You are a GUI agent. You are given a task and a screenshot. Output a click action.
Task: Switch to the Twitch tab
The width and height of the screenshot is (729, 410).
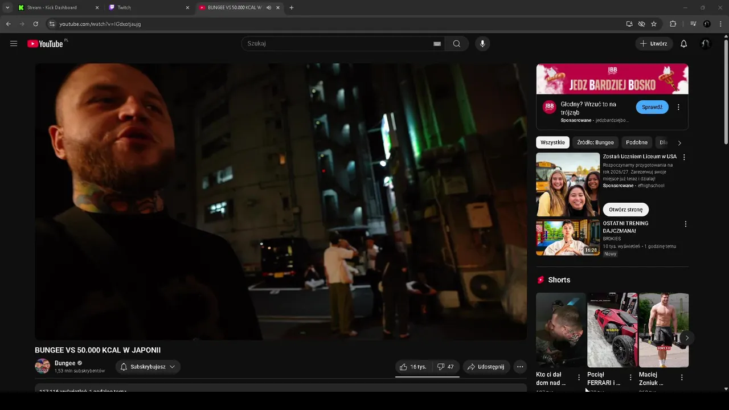point(148,7)
